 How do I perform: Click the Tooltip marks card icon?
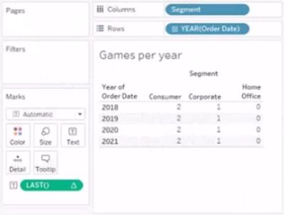(x=45, y=160)
